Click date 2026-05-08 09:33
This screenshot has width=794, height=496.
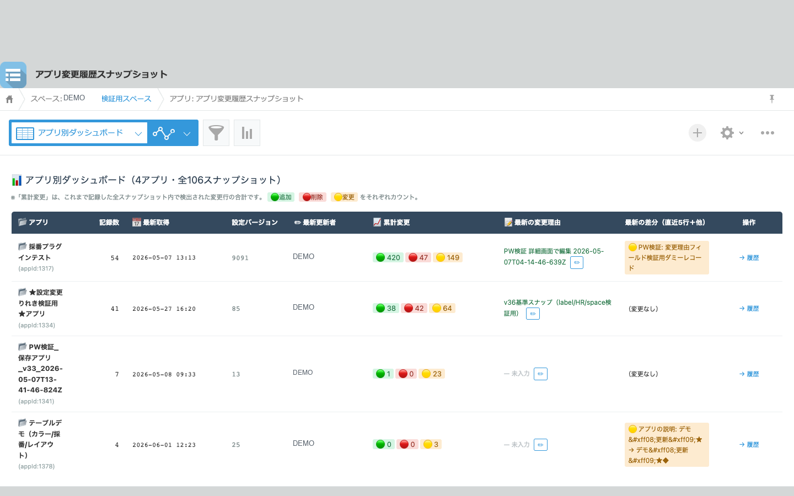pos(164,374)
